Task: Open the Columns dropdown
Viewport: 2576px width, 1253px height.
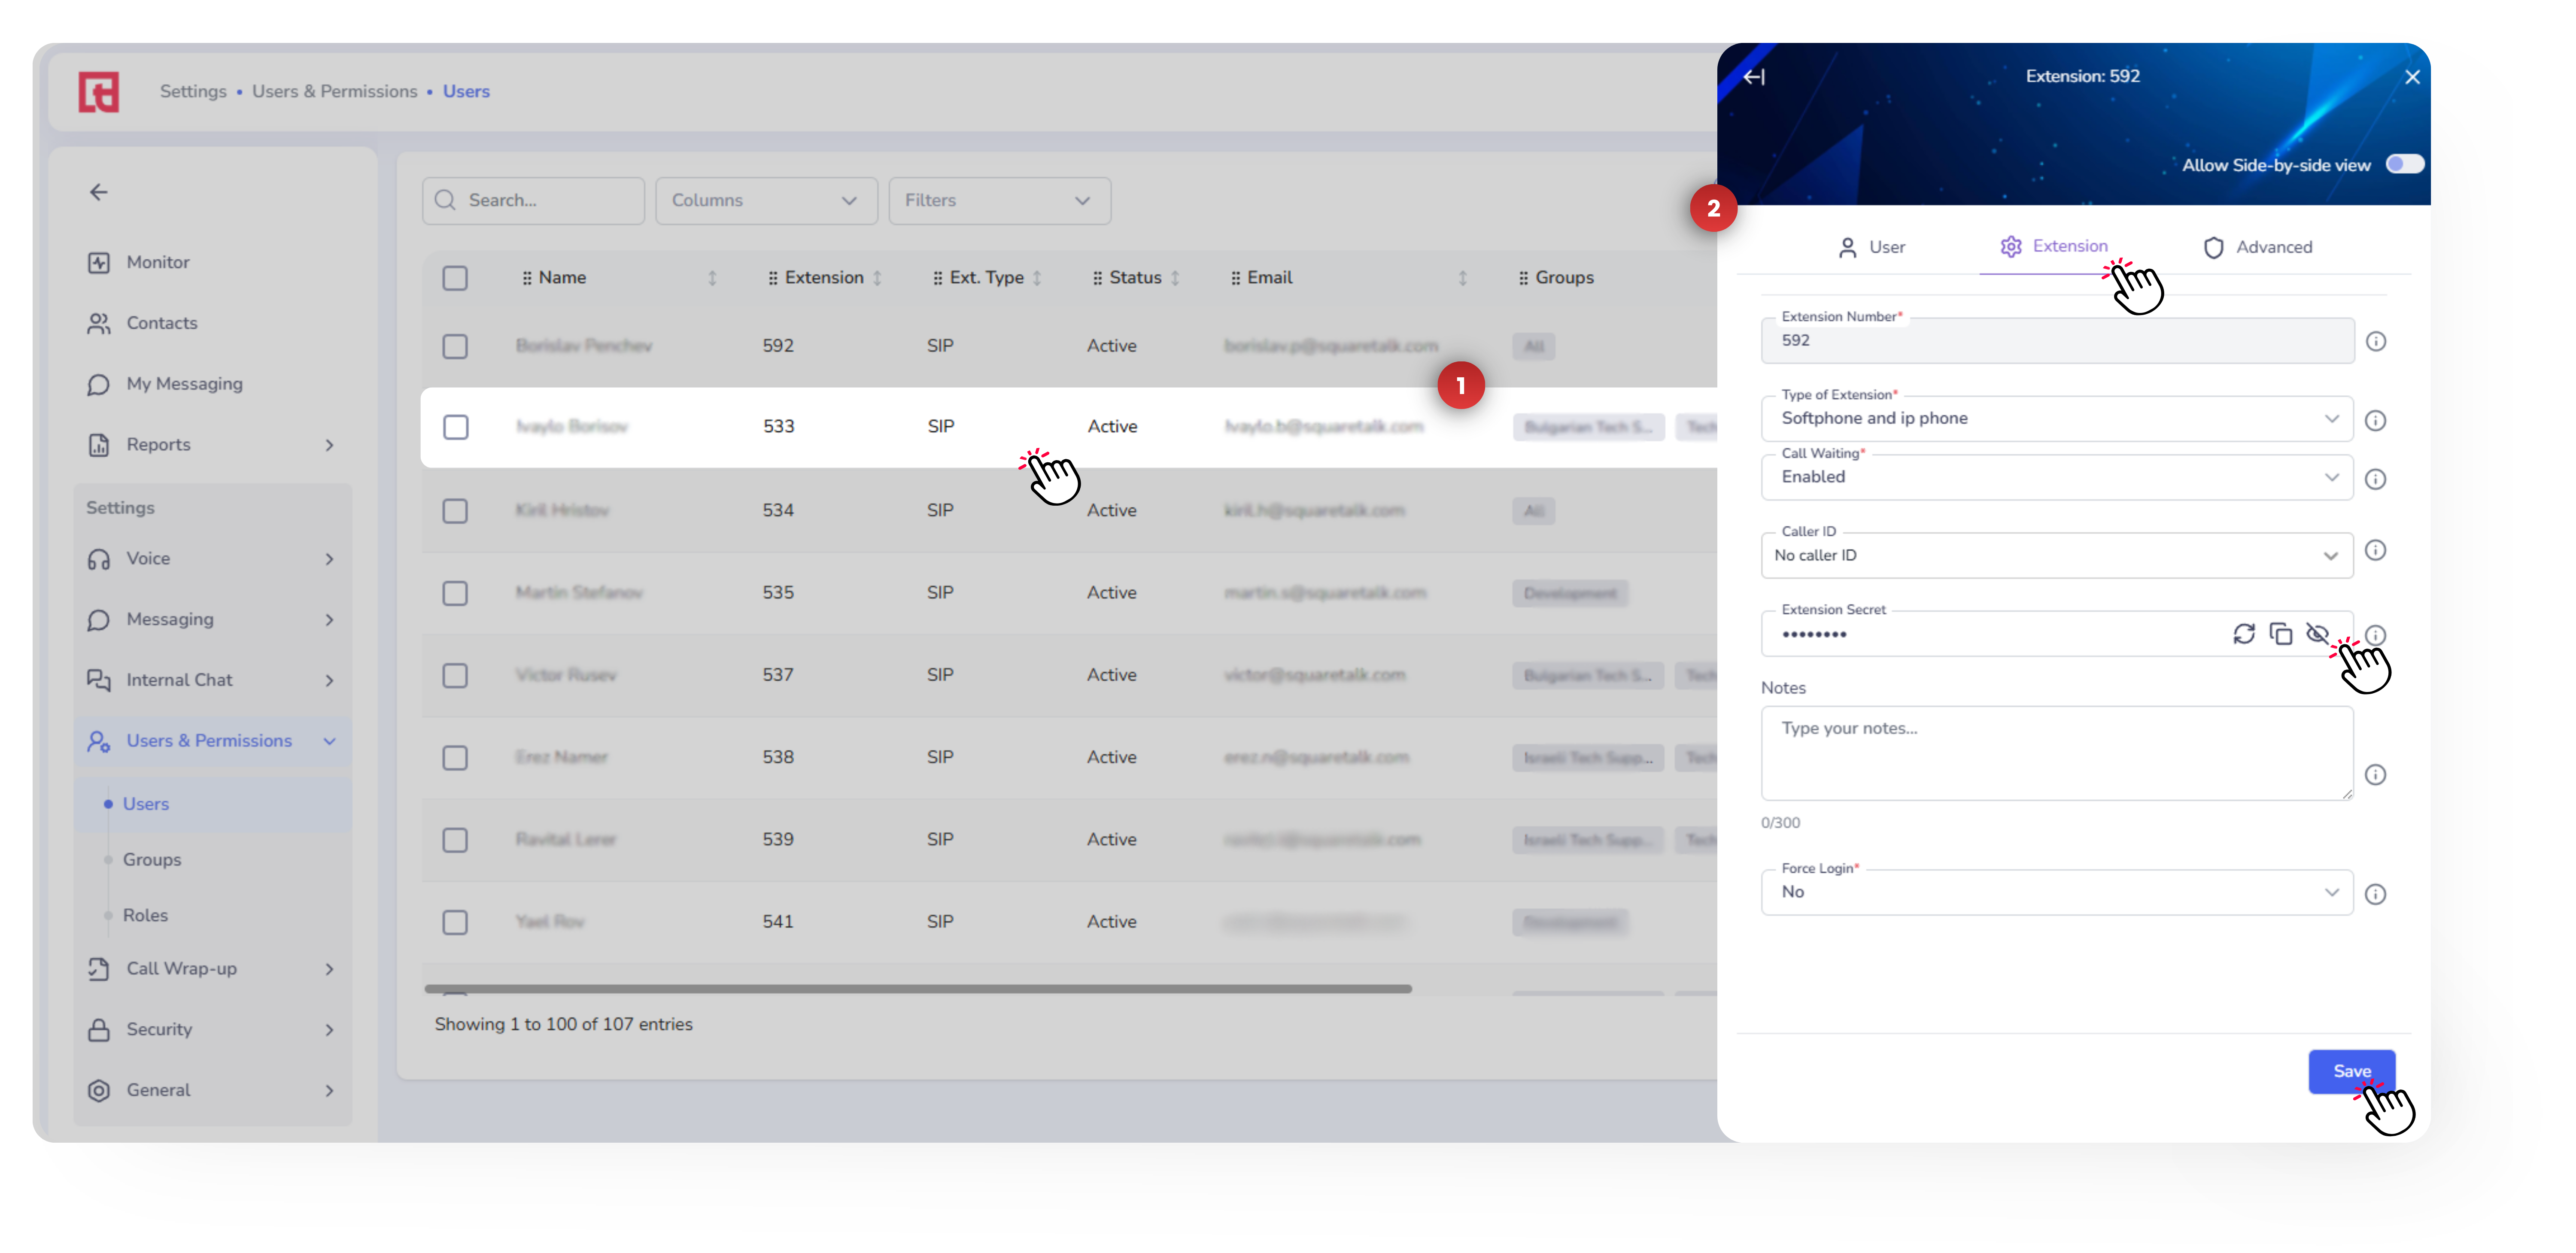Action: (765, 201)
